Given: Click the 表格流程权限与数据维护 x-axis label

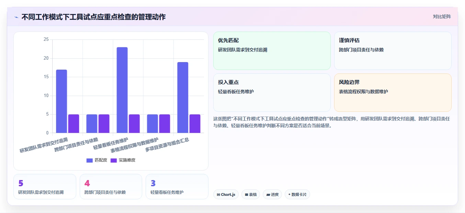Looking at the screenshot, I should coord(135,145).
